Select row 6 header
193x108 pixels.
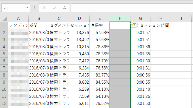click(4, 61)
